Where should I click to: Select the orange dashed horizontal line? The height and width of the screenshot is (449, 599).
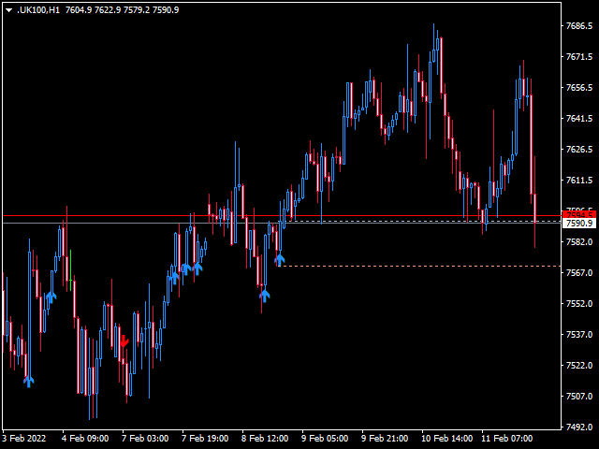pyautogui.click(x=420, y=266)
